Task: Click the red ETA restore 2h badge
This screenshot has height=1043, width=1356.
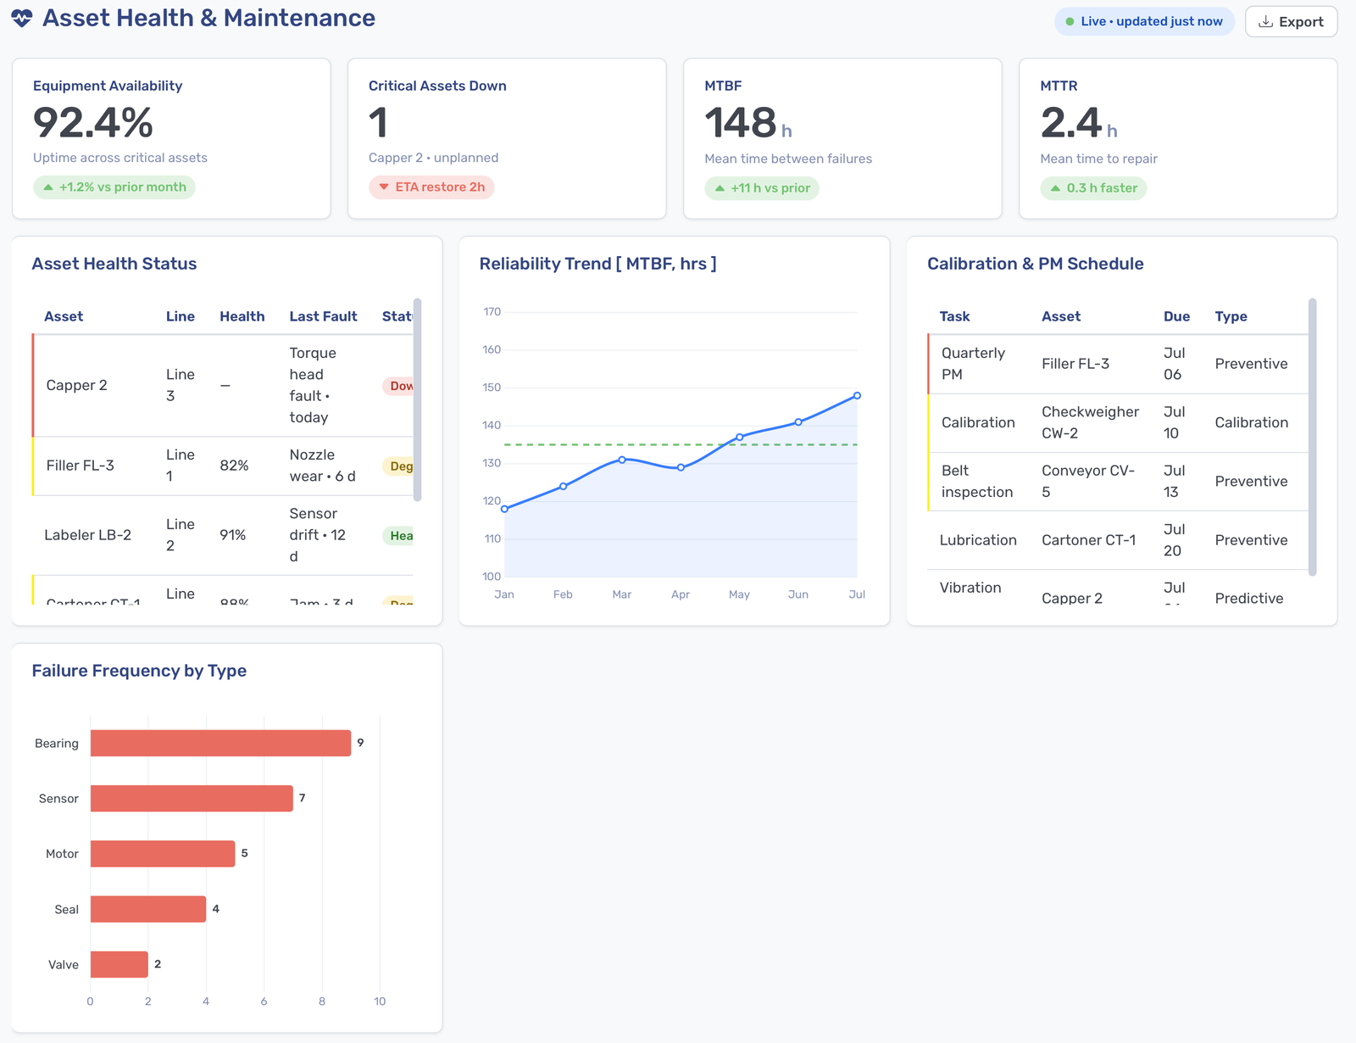Action: click(431, 187)
